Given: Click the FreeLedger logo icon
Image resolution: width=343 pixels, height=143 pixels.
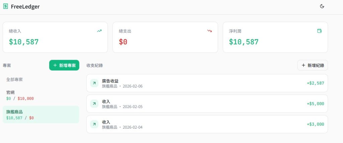Looking at the screenshot, I should coord(5,6).
